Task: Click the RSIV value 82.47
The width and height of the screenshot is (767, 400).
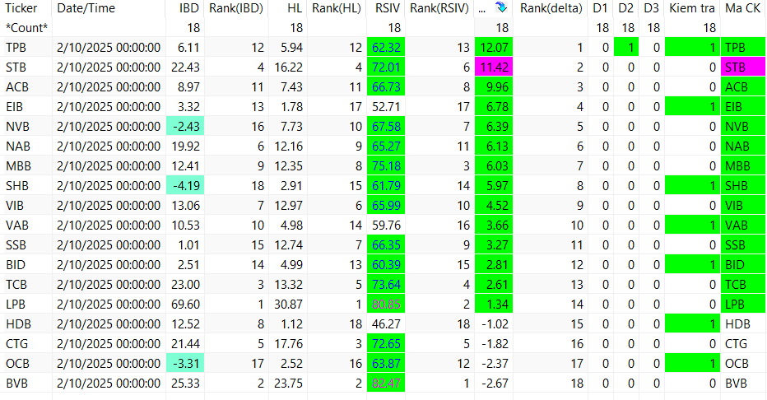Action: click(x=386, y=384)
